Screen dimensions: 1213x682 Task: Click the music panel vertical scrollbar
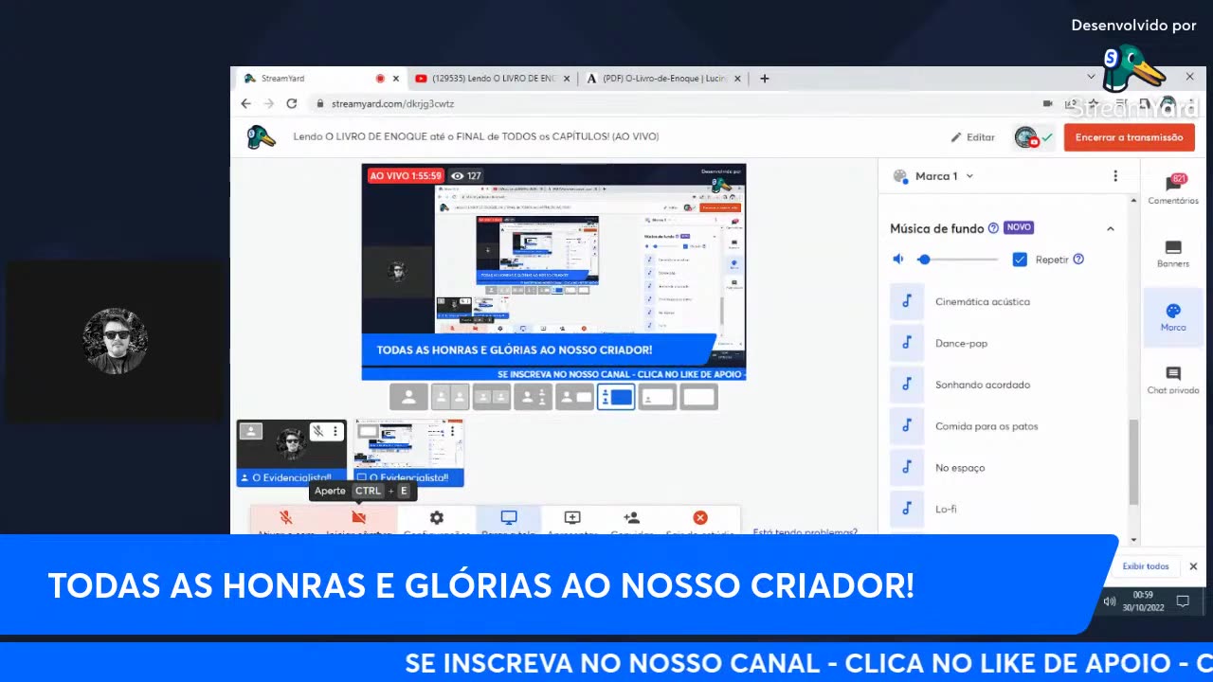tap(1134, 464)
